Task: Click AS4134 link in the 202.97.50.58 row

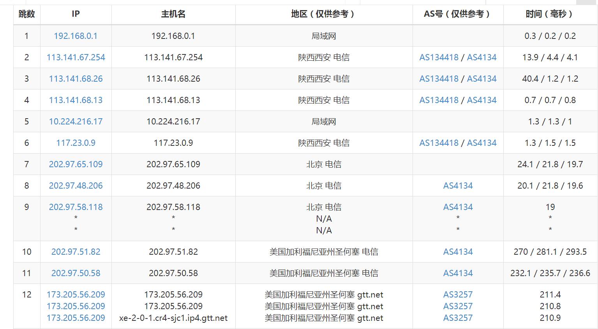Action: click(458, 273)
